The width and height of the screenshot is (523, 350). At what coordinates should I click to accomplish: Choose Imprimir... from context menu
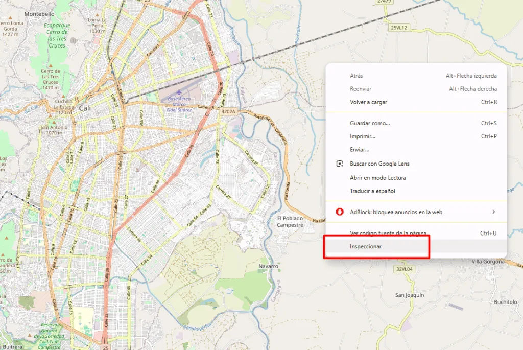416,136
